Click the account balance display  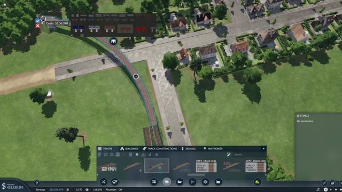[x=13, y=186]
